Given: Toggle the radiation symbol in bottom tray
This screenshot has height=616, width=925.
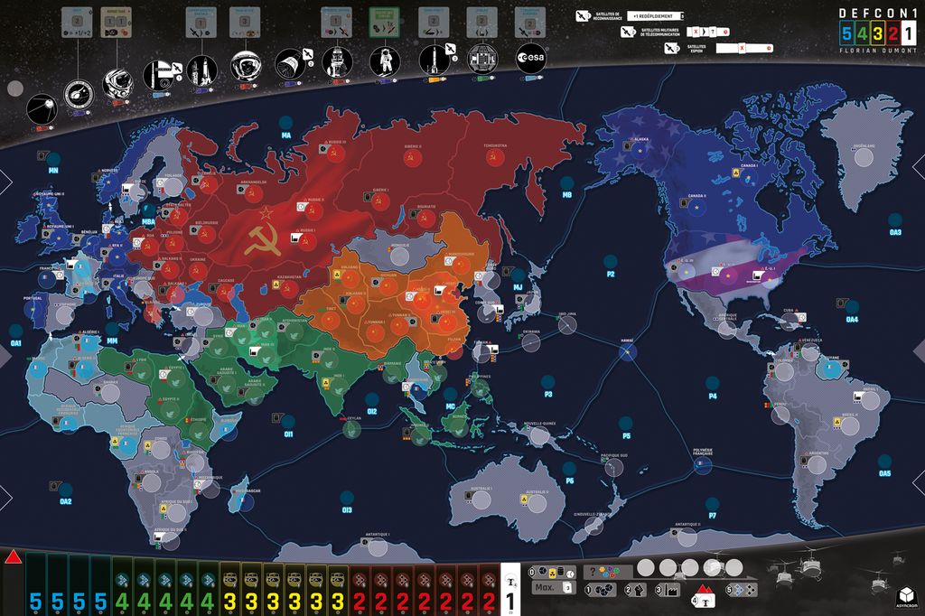Looking at the screenshot, I should (x=551, y=572).
